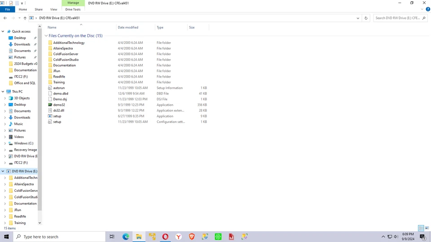Open address bar history dropdown
431x242 pixels.
(x=358, y=18)
